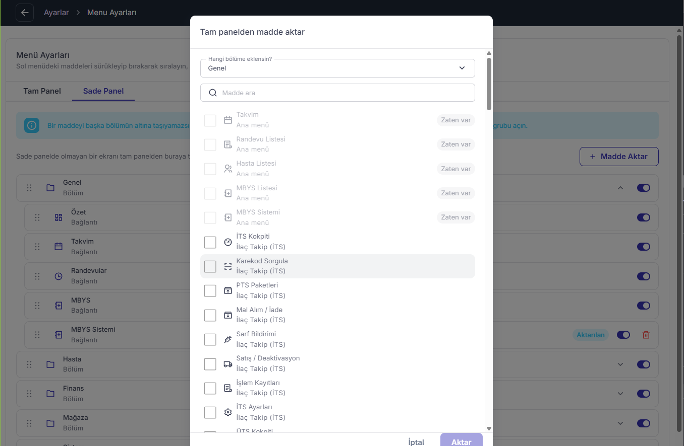
Task: Expand the Finans section chevron
Action: coord(620,394)
